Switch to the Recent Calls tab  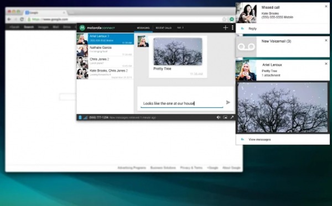point(163,28)
